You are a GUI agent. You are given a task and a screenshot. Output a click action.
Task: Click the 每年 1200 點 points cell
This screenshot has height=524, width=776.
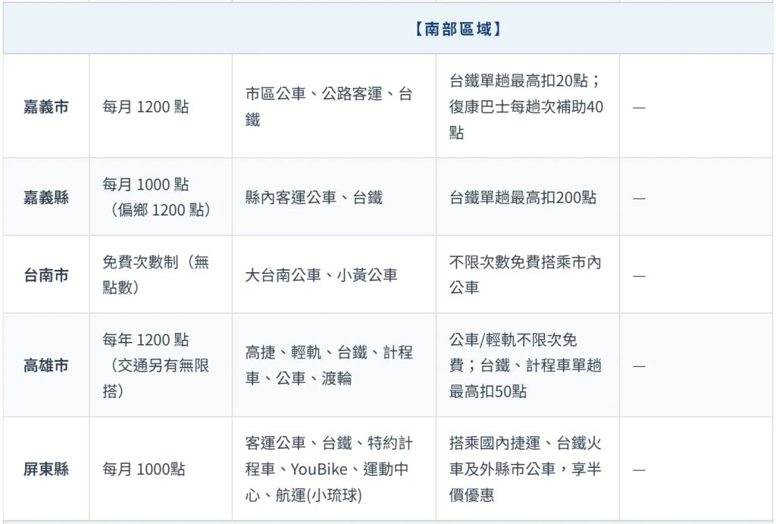pyautogui.click(x=155, y=366)
